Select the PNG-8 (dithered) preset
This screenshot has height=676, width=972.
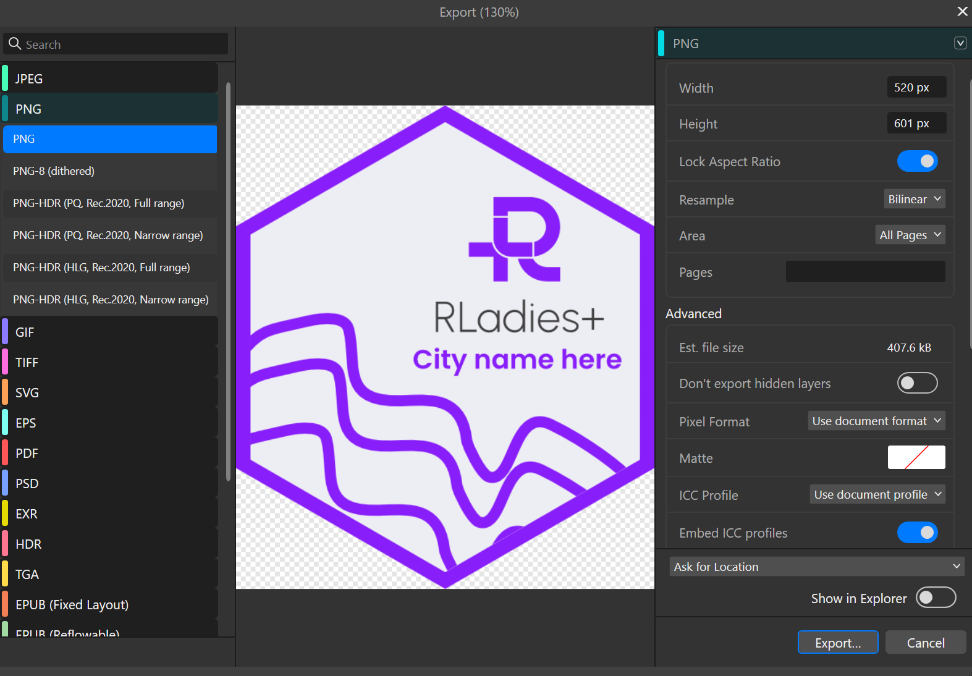coord(110,171)
